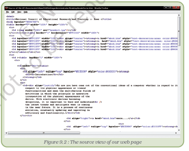Image resolution: width=189 pixels, height=151 pixels.
Task: Click the vertical scrollbar thumb
Action: pos(179,31)
